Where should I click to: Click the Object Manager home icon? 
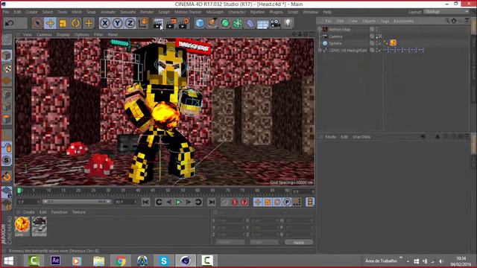click(454, 21)
